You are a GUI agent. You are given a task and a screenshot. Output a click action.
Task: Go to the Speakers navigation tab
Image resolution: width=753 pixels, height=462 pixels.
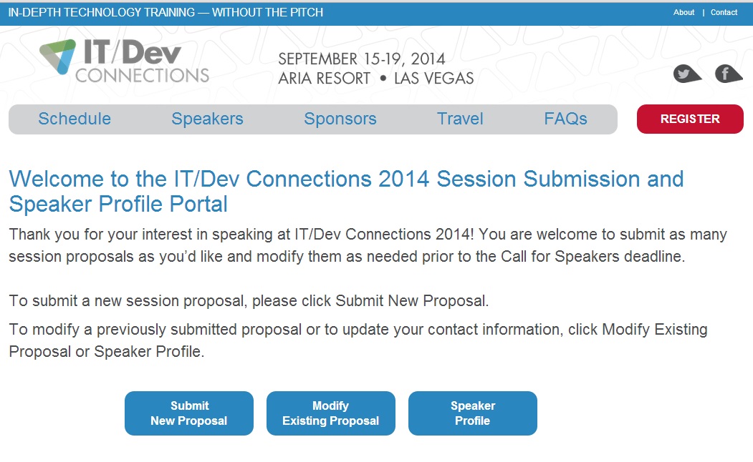207,119
